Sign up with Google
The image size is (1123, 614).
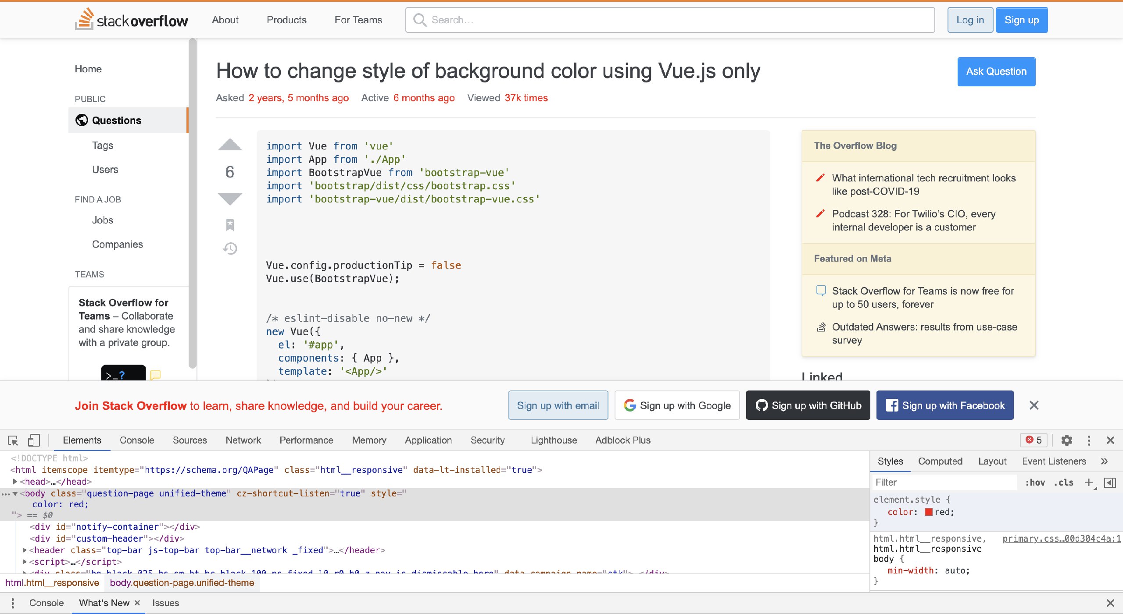pos(677,405)
